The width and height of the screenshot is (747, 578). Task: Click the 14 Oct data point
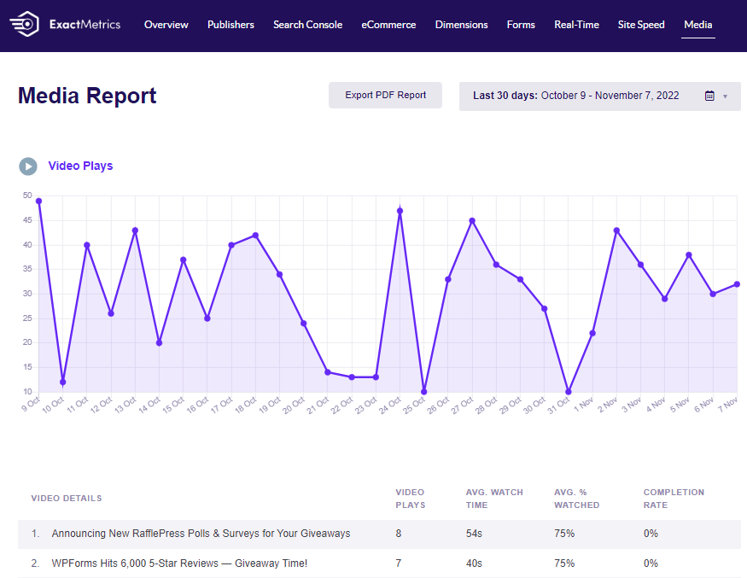click(x=159, y=343)
